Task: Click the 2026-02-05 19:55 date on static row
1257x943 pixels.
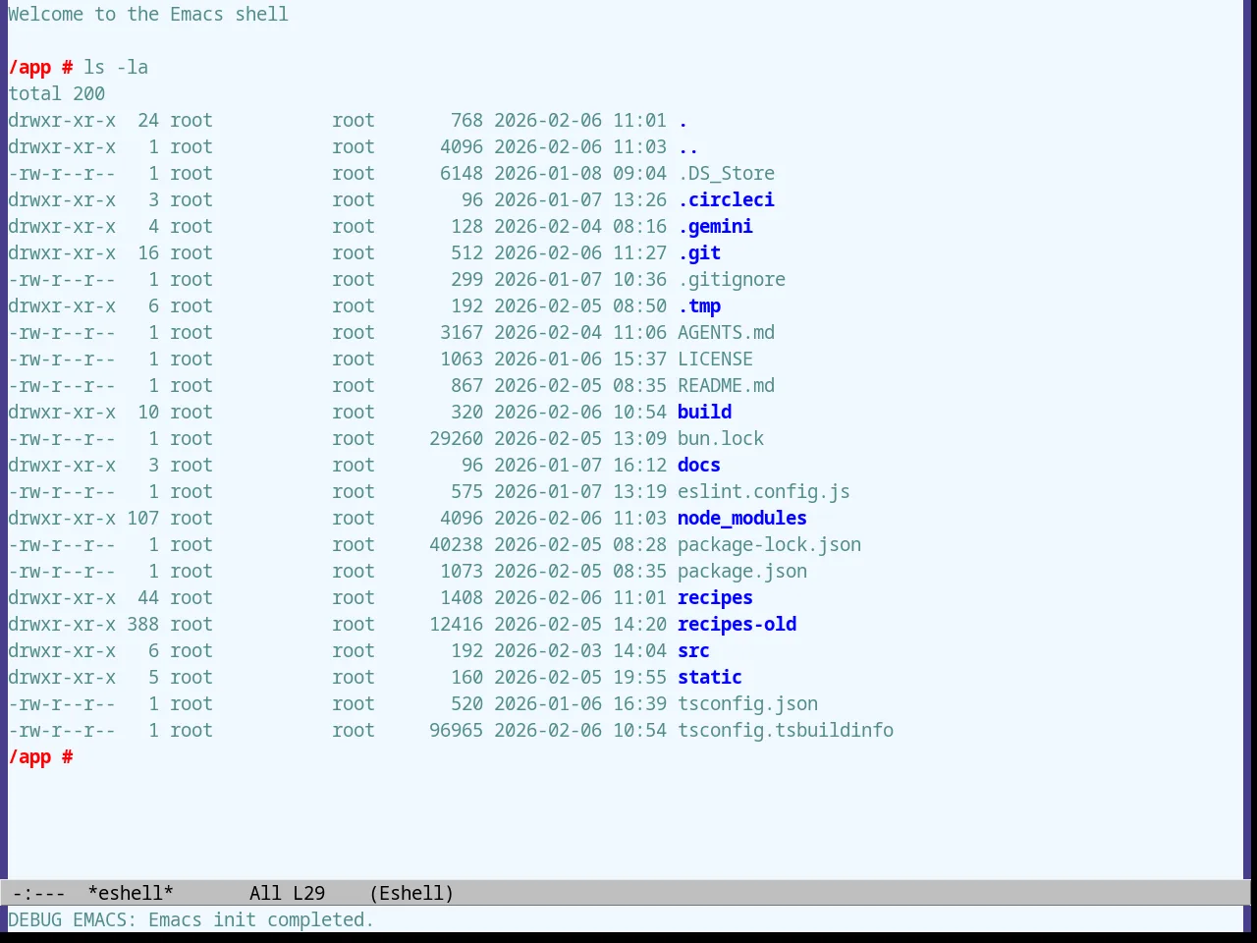Action: coord(580,677)
